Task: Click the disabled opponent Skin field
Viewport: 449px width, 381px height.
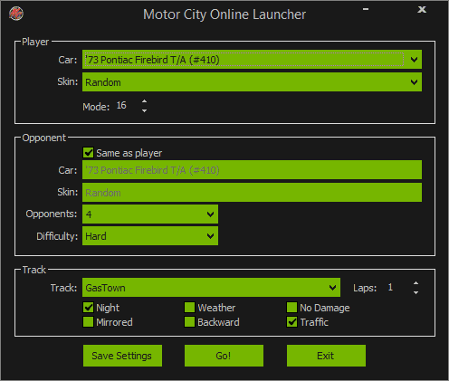Action: click(252, 193)
